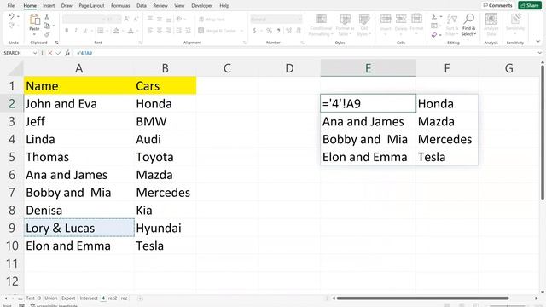Open the File tab

coord(11,6)
